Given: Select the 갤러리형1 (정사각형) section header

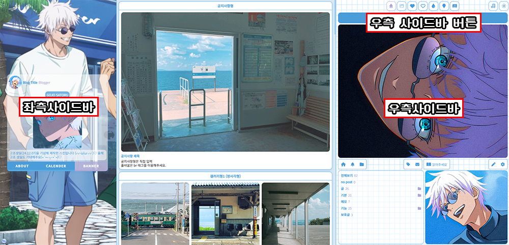Looking at the screenshot, I should [x=225, y=176].
